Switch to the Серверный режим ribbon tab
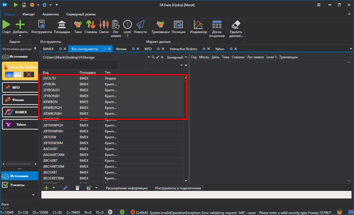 click(81, 14)
